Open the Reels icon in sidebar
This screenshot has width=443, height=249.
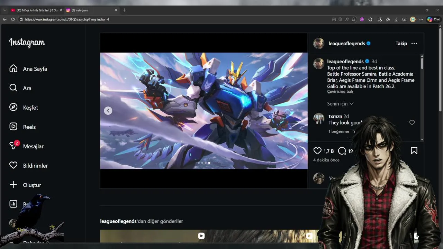tap(13, 127)
